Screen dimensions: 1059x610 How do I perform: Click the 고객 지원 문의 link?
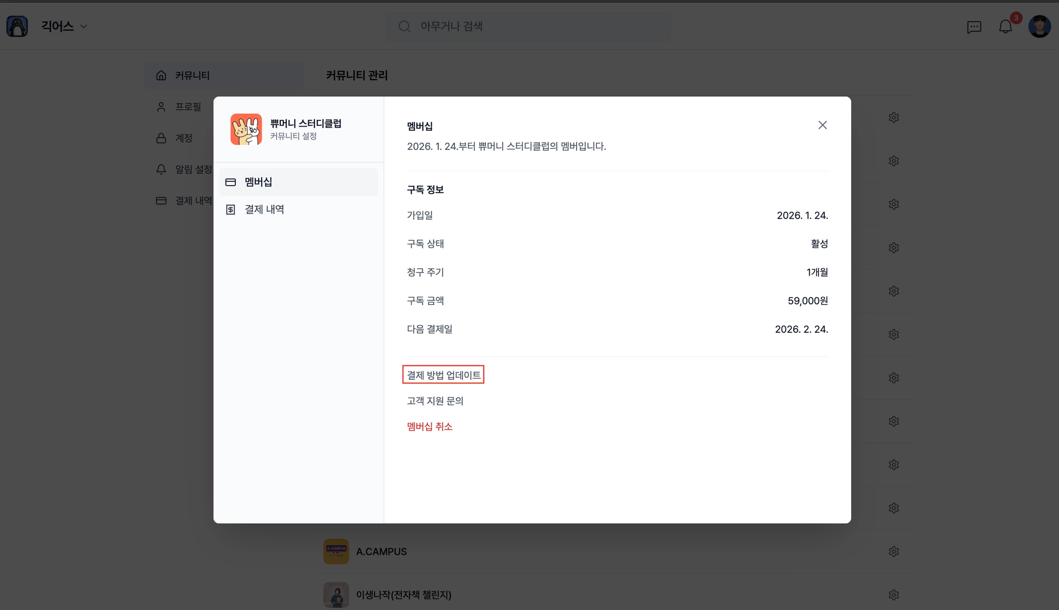(435, 401)
